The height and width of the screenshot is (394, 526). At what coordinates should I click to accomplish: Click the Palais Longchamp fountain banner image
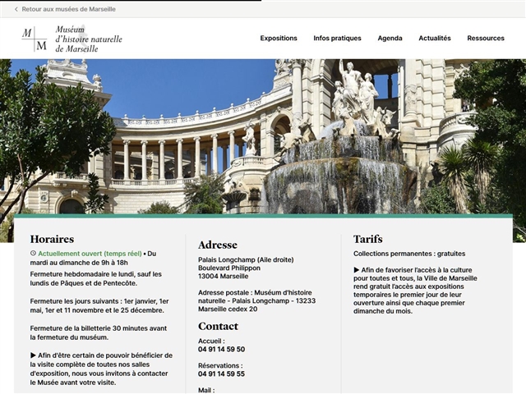coord(263,136)
